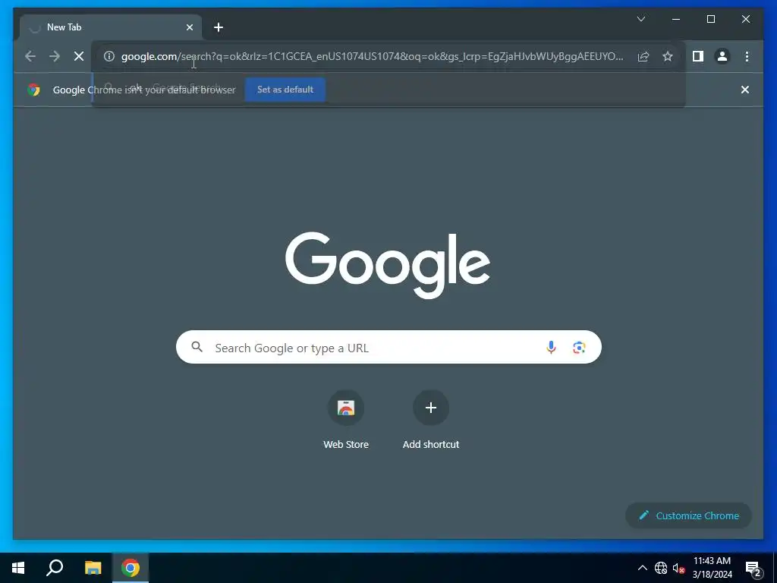Screen dimensions: 777x583
Task: Open the clock showing 11:43 AM
Action: tap(712, 568)
